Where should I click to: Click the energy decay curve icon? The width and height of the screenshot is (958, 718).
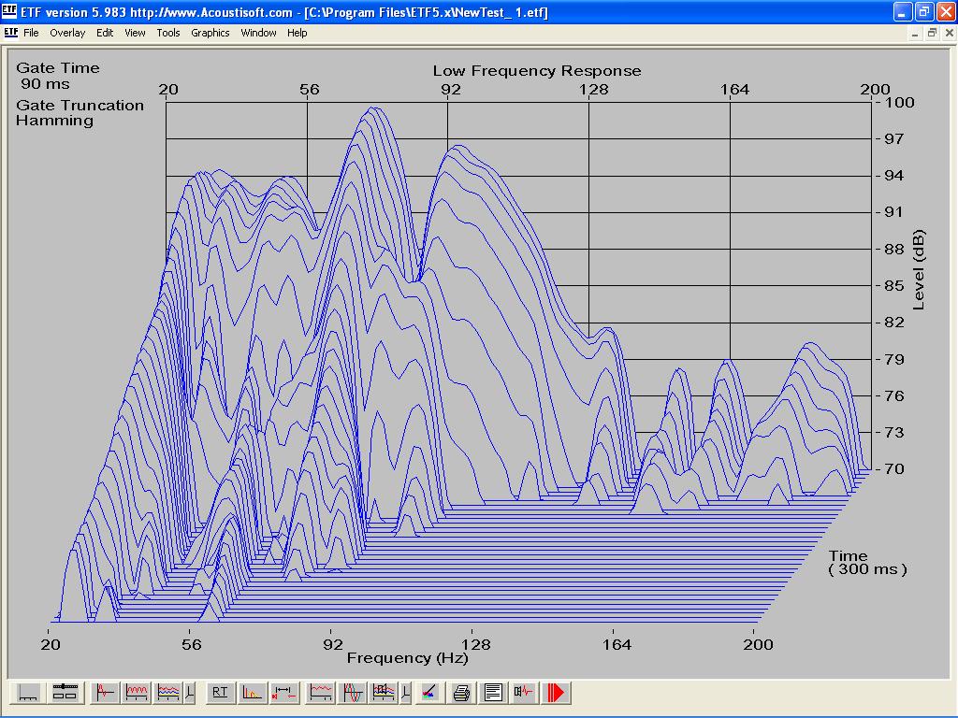(x=253, y=693)
